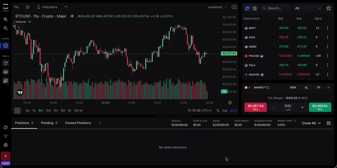337x168 pixels.
Task: Open the chat support icon
Action: (x=5, y=127)
